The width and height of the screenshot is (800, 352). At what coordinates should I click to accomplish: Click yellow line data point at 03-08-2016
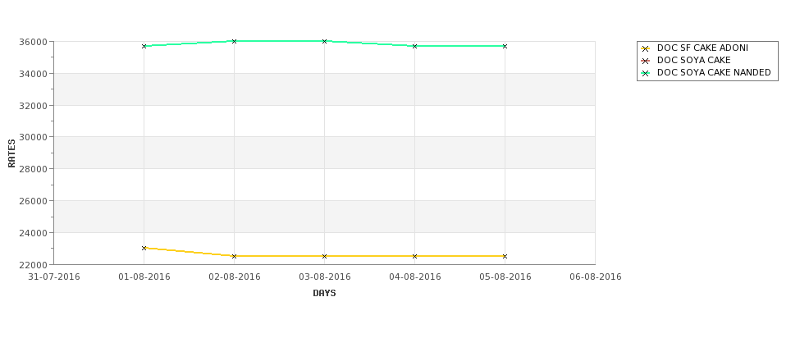[324, 256]
